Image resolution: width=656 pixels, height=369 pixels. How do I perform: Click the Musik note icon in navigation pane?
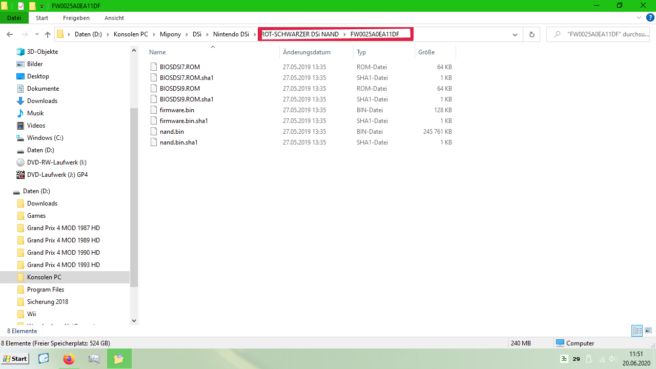(x=20, y=113)
